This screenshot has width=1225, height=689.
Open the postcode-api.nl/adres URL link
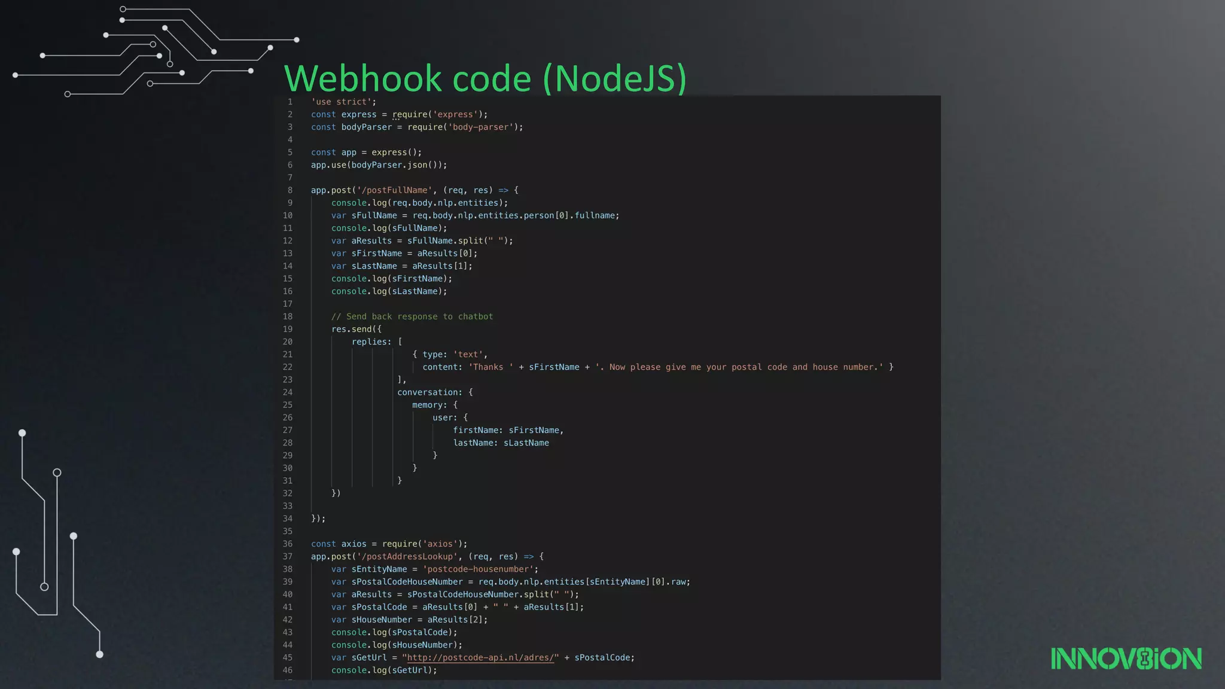480,657
